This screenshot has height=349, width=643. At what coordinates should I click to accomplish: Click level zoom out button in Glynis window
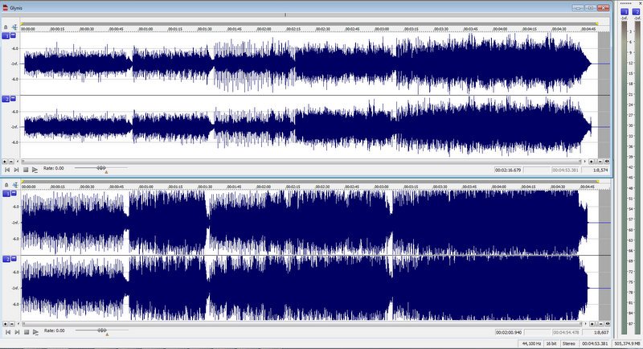click(11, 162)
